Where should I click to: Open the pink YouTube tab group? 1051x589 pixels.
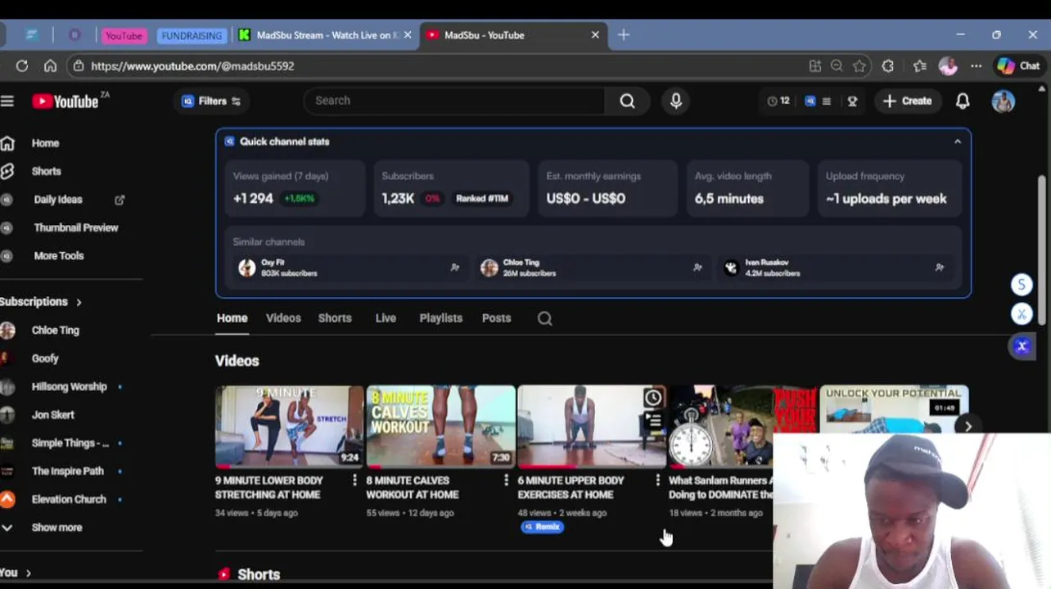coord(124,35)
